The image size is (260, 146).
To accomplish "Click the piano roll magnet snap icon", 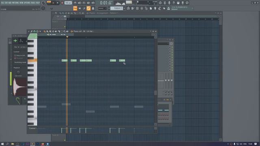I will point(34,32).
